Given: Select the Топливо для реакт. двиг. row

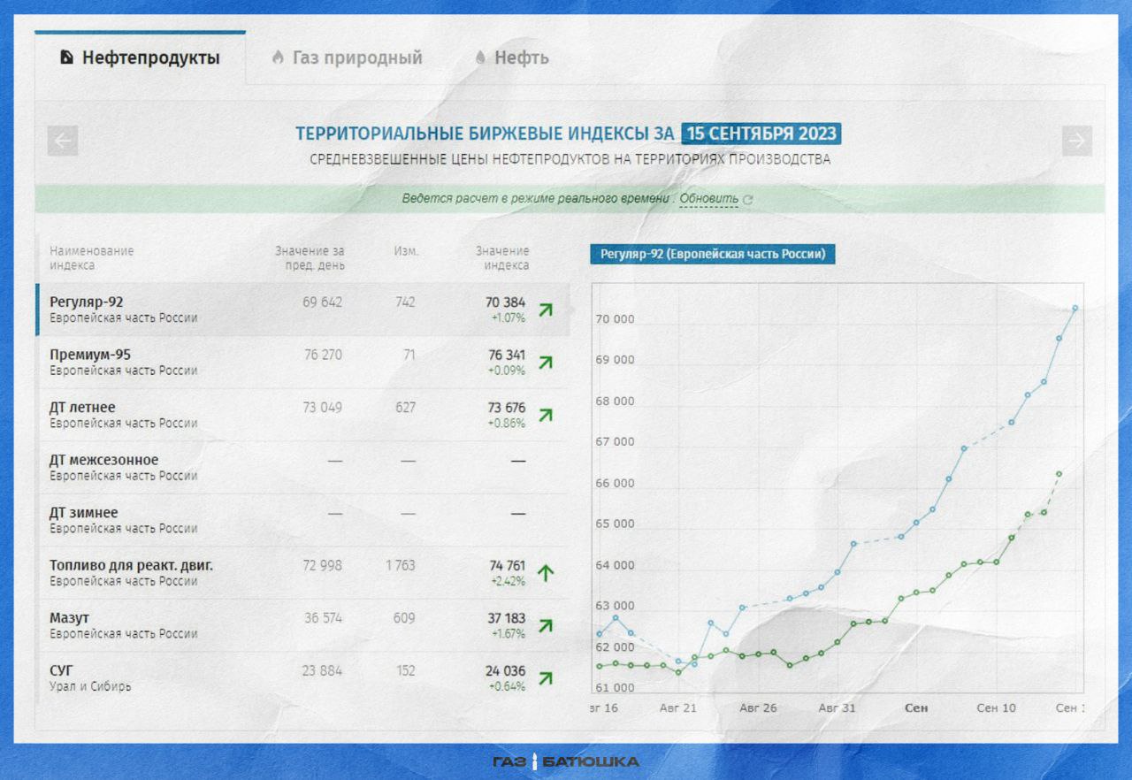Looking at the screenshot, I should click(302, 573).
